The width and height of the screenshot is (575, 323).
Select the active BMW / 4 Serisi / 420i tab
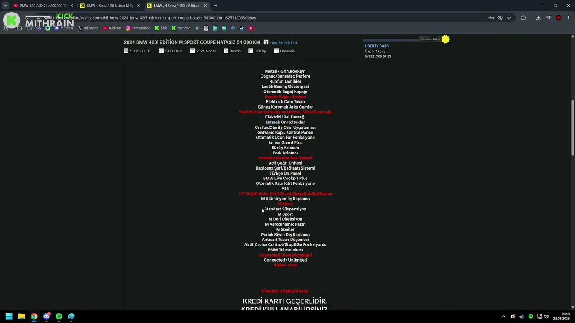point(176,6)
